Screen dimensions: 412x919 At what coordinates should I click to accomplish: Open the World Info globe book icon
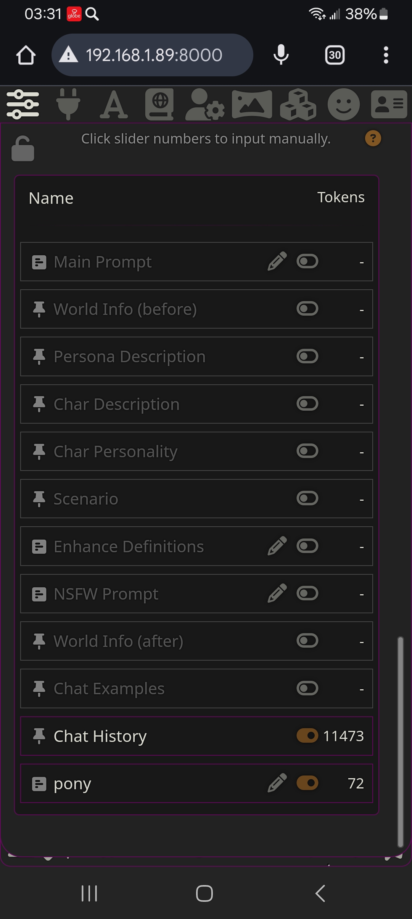159,104
